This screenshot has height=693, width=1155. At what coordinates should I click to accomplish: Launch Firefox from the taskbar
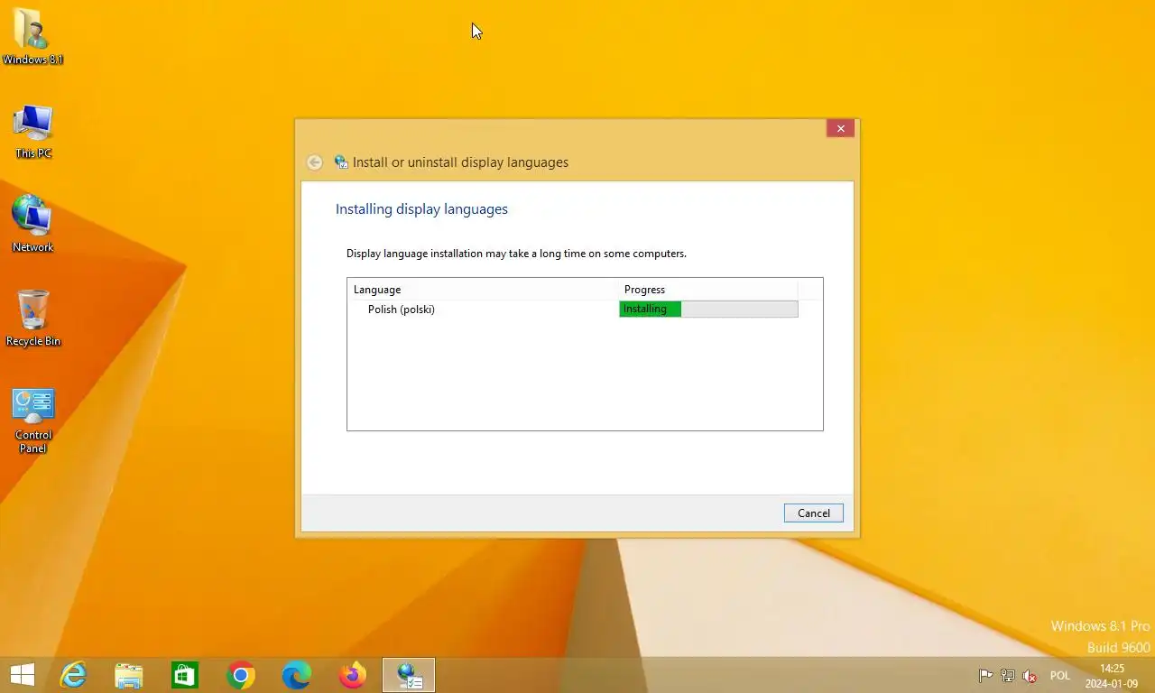pyautogui.click(x=353, y=675)
